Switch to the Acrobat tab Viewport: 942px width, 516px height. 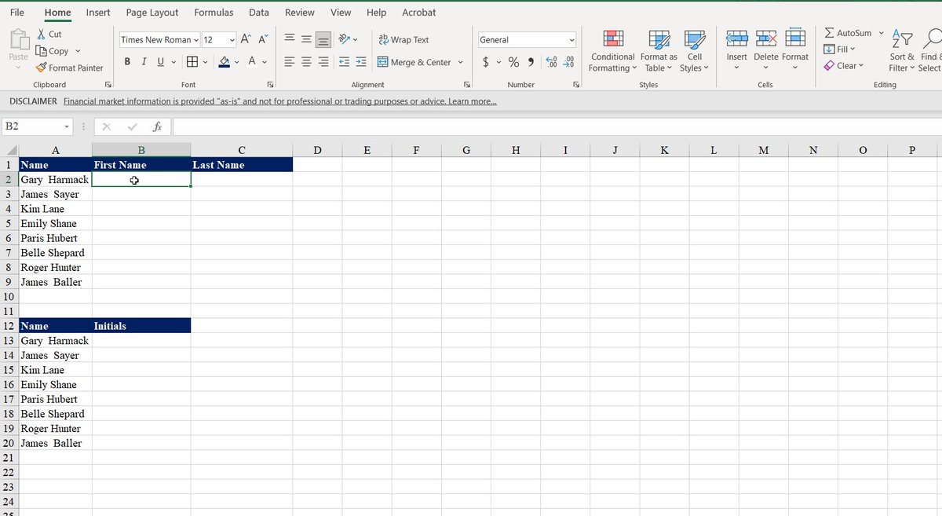(419, 13)
